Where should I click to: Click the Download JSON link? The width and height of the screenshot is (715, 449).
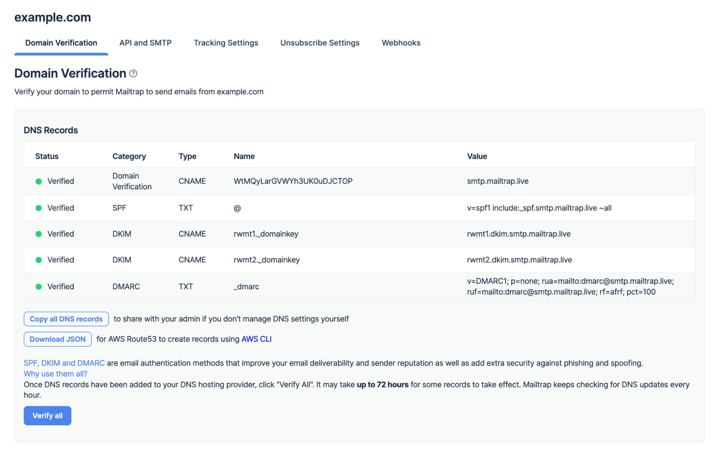pyautogui.click(x=57, y=339)
